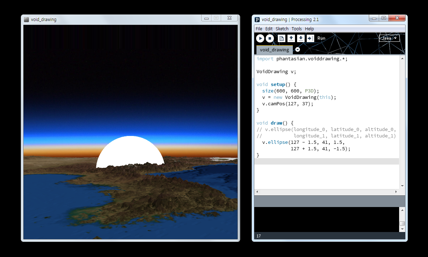Open the Java mode dropdown
428x257 pixels.
tap(389, 38)
